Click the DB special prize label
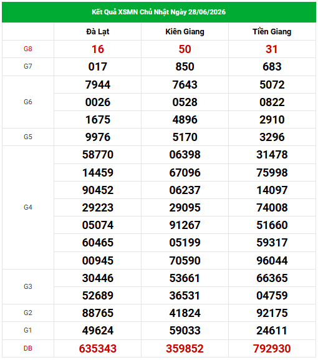 coord(28,349)
